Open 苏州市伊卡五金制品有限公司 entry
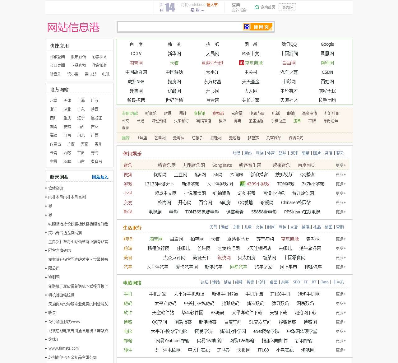Viewport: 398px width, 363px height. (x=72, y=357)
